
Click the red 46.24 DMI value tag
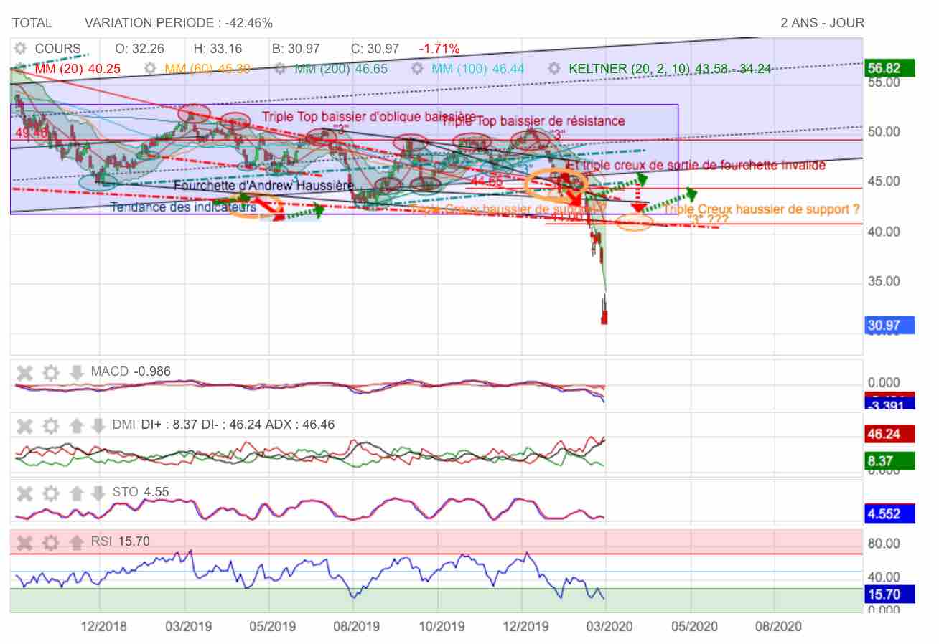coord(890,433)
